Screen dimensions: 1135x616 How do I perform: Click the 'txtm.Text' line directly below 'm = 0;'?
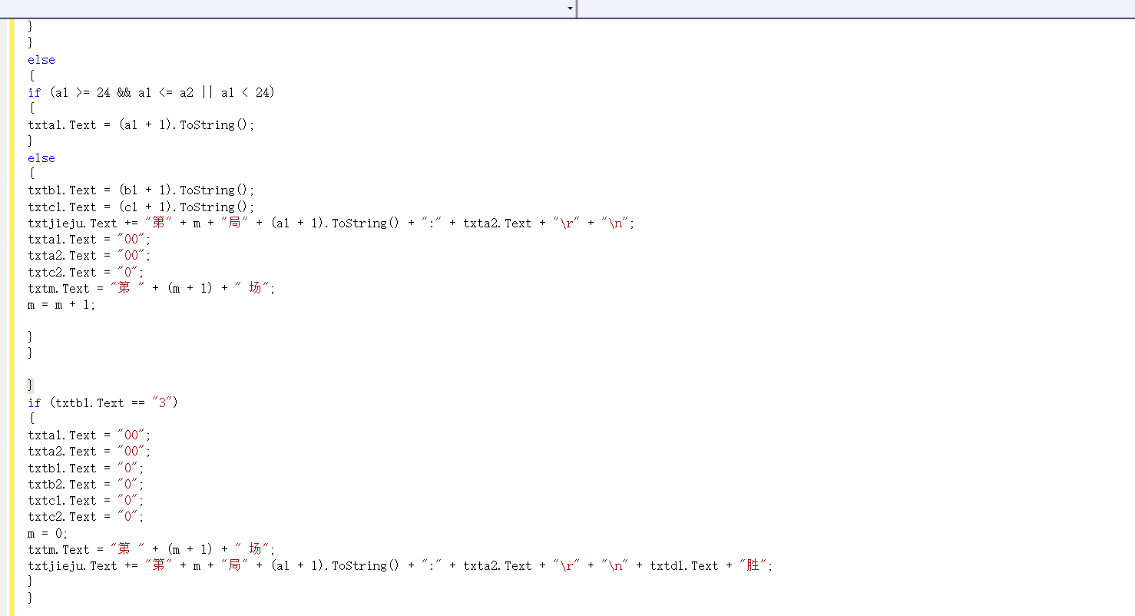[x=151, y=549]
